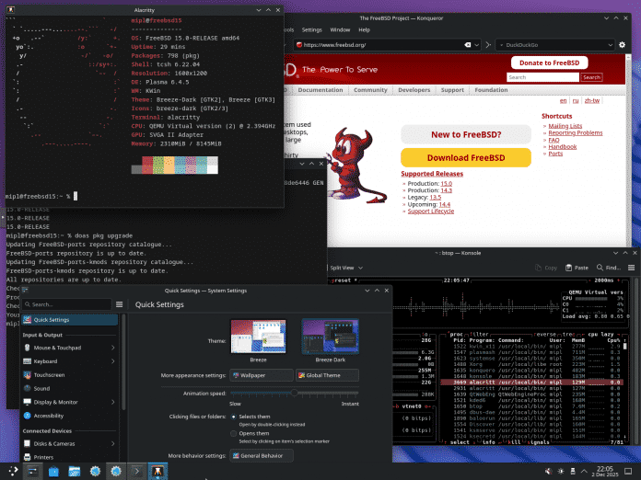The height and width of the screenshot is (480, 641).
Task: Click the muted audio volume tray icon
Action: tap(549, 472)
